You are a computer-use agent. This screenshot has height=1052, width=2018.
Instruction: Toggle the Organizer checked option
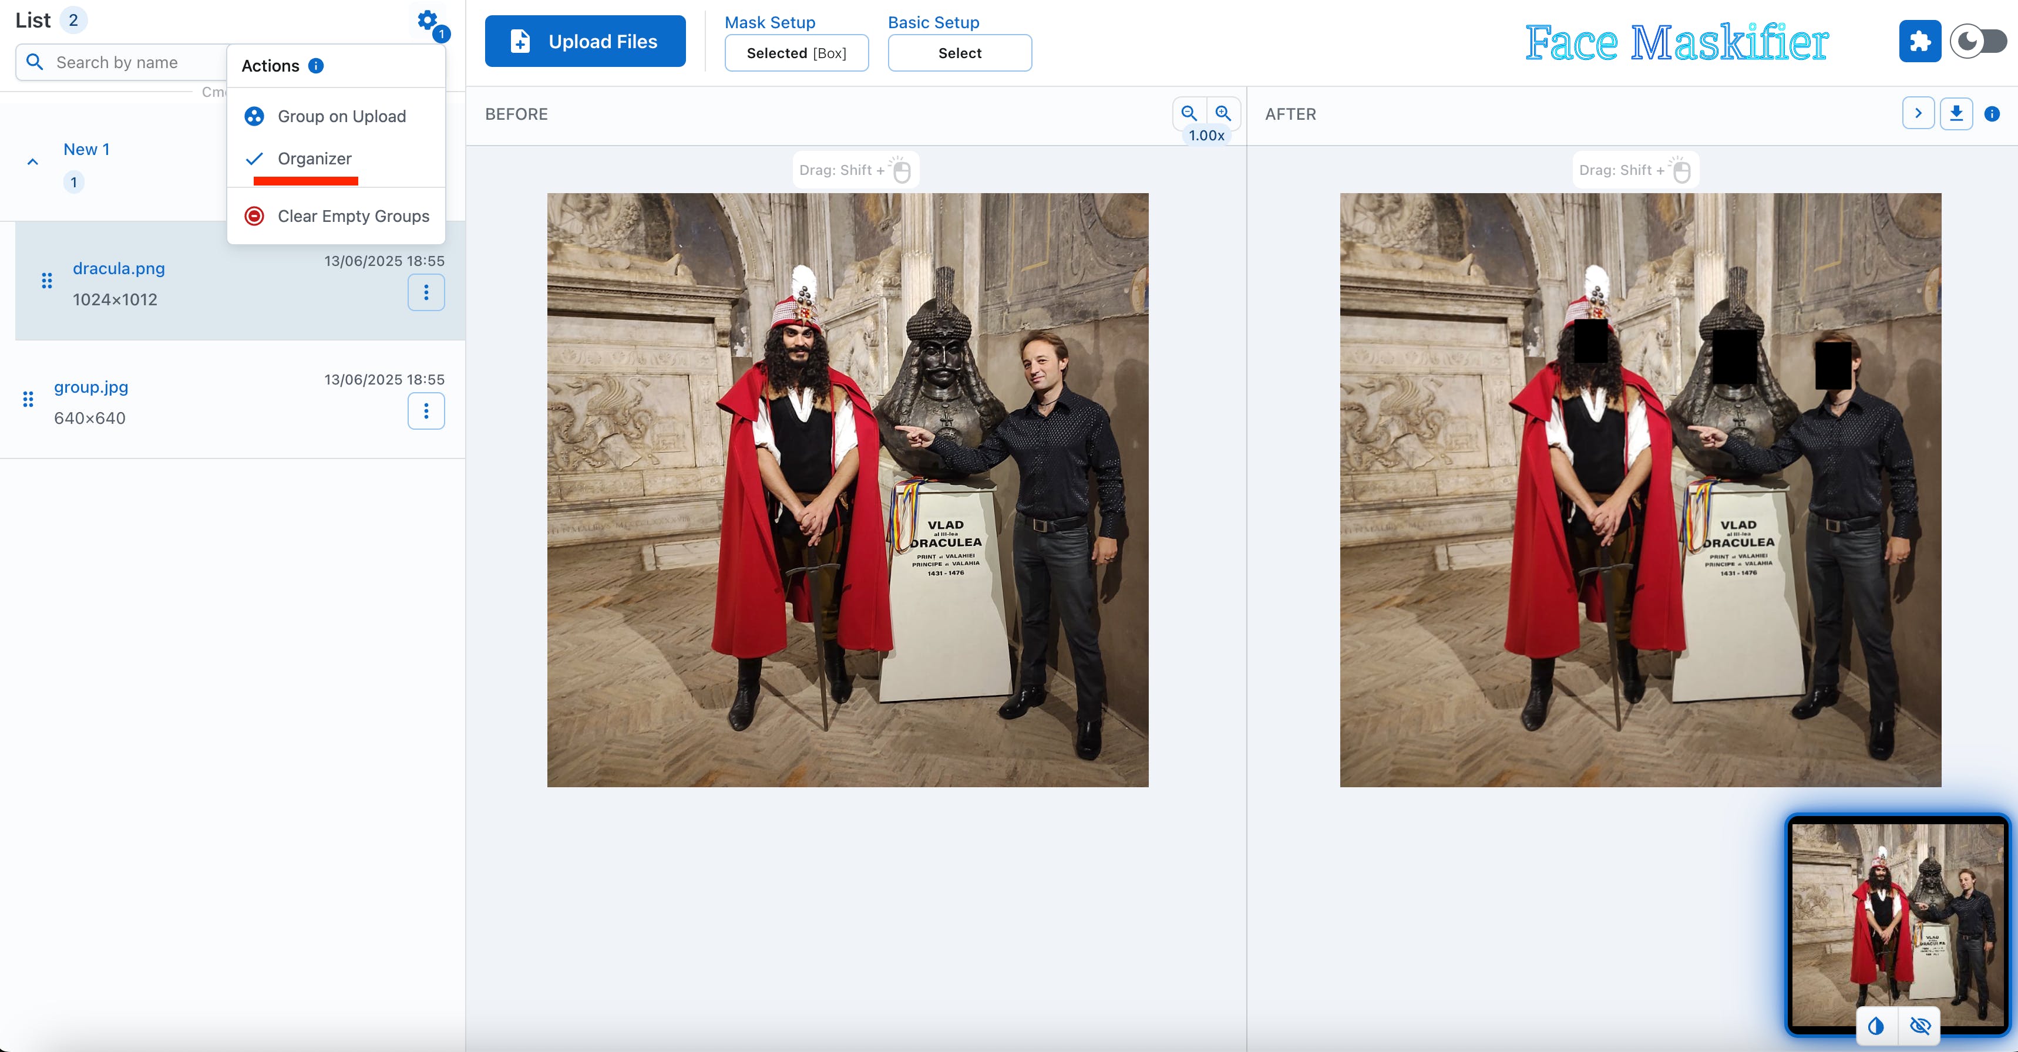click(x=314, y=159)
